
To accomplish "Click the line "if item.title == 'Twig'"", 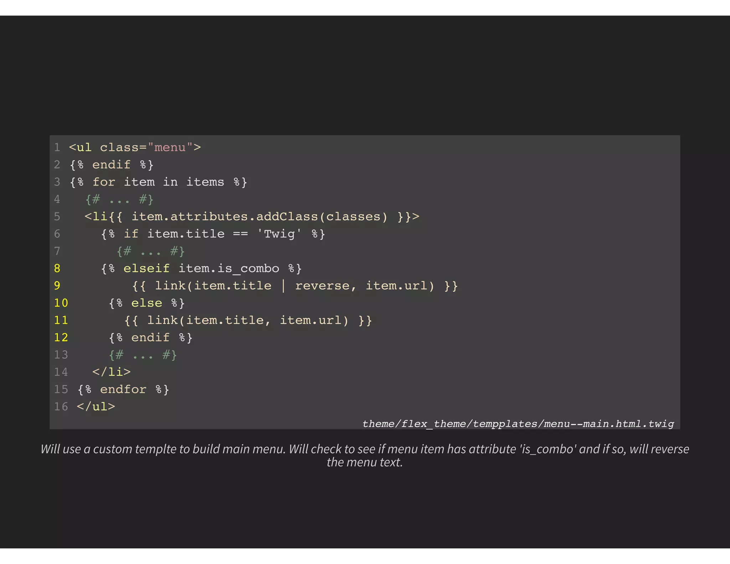I will pyautogui.click(x=213, y=234).
